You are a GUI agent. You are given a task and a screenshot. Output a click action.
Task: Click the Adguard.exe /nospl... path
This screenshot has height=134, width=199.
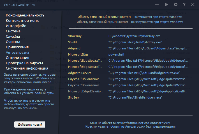pos(148,48)
